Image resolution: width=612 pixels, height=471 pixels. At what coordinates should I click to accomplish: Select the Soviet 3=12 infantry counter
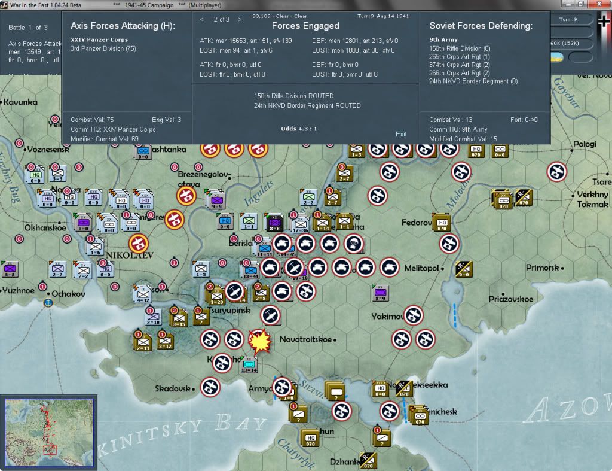[165, 341]
